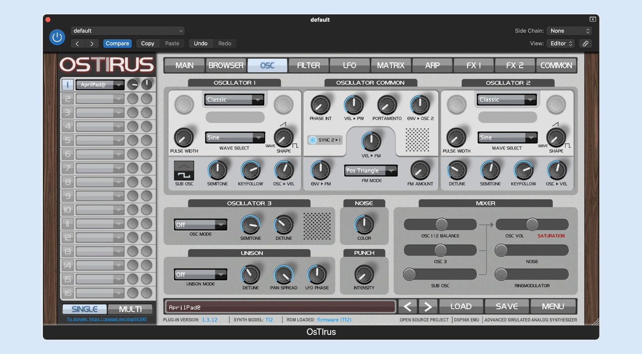This screenshot has height=354, width=642.
Task: Open Oscillator 1 Wave Select dropdown
Action: click(235, 138)
